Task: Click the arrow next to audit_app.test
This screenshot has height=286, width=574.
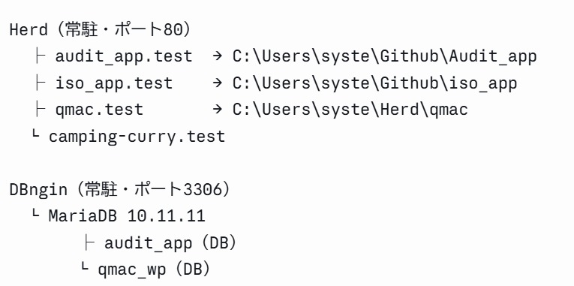Action: (x=218, y=56)
